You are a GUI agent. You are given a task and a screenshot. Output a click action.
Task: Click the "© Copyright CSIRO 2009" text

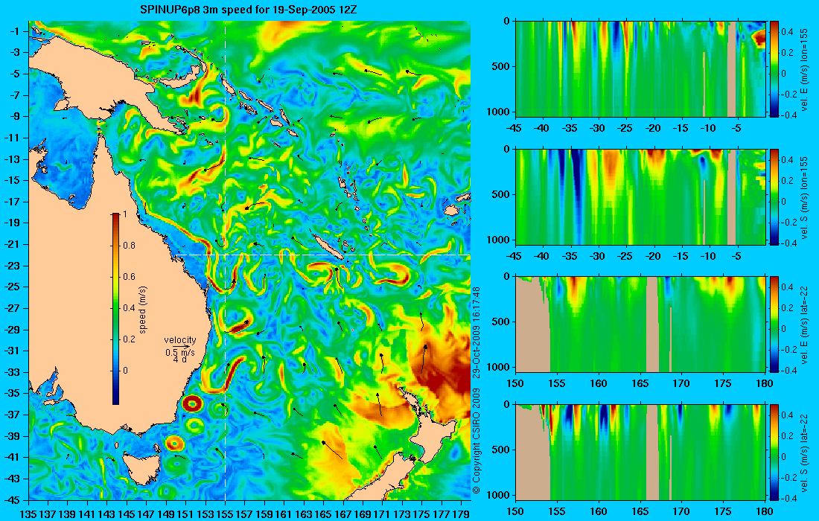(476, 441)
